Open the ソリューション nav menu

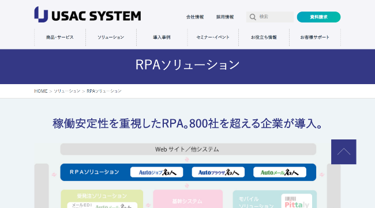pyautogui.click(x=111, y=37)
